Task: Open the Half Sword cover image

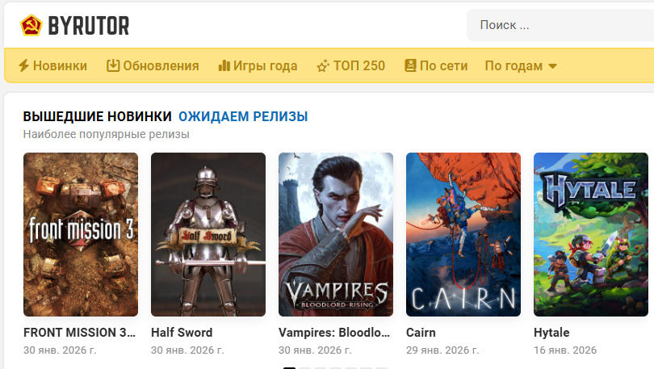Action: [x=208, y=234]
